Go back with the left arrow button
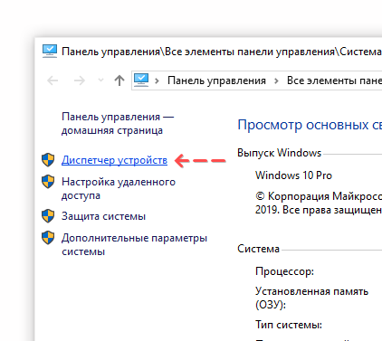The height and width of the screenshot is (341, 382). coord(53,81)
